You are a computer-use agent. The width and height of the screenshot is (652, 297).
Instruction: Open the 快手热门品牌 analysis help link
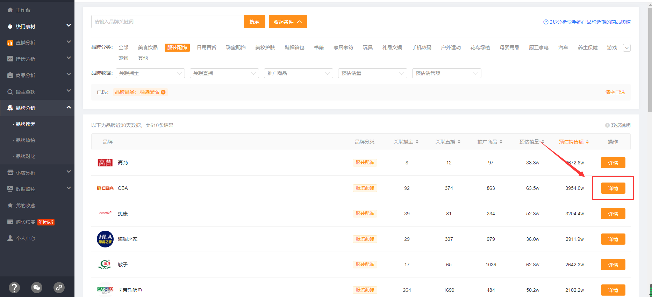587,22
